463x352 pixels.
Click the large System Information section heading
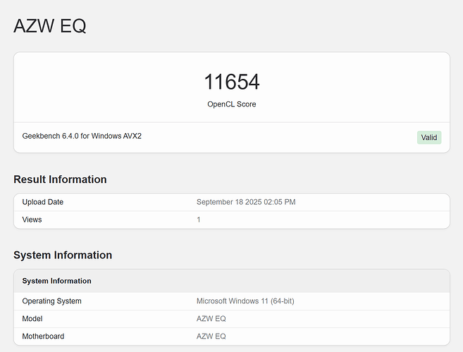tap(63, 255)
